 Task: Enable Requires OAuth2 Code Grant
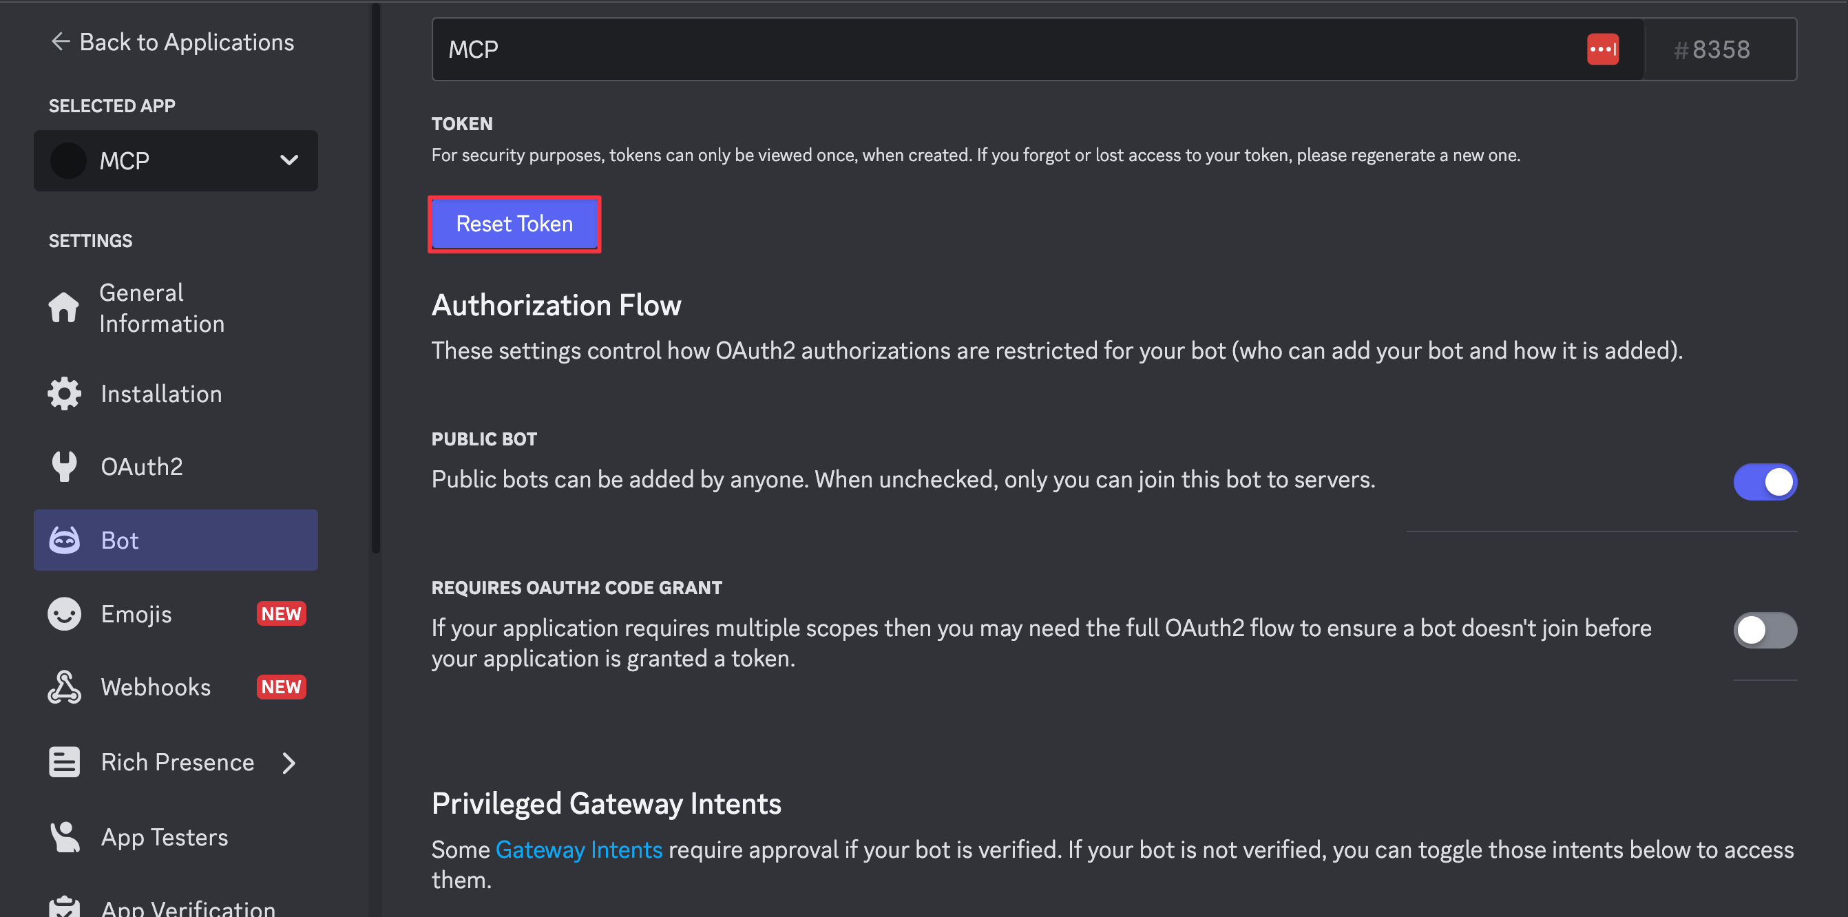[x=1765, y=630]
